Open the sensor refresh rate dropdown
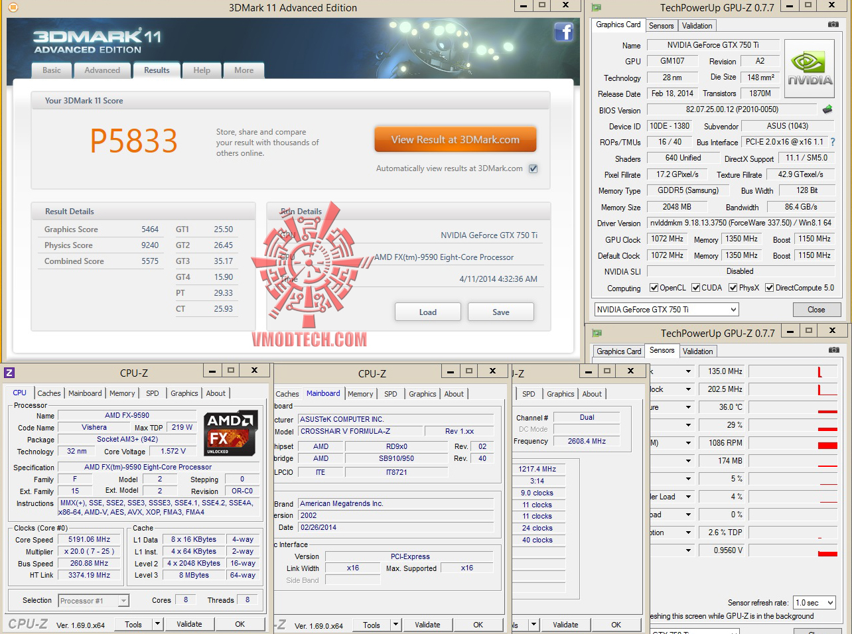 click(814, 603)
